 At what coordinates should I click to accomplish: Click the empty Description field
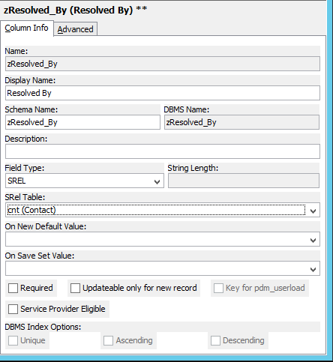coord(163,151)
